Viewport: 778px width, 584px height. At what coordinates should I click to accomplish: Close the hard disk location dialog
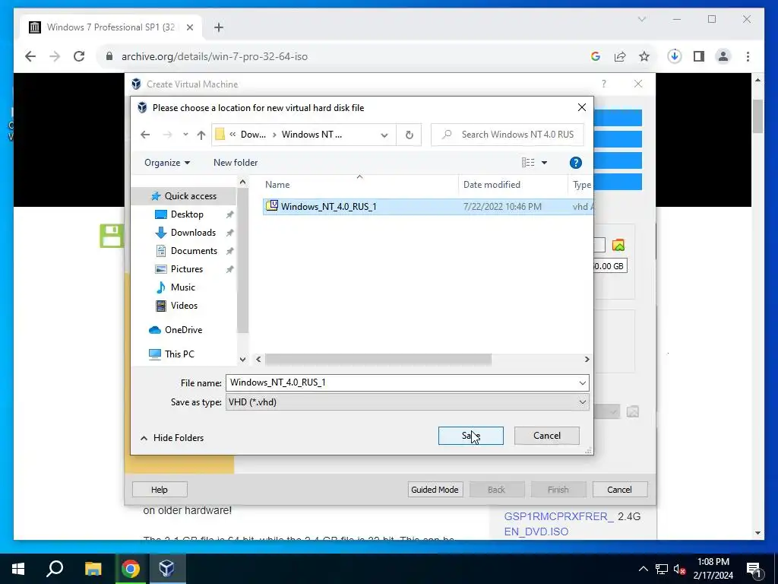click(x=582, y=108)
